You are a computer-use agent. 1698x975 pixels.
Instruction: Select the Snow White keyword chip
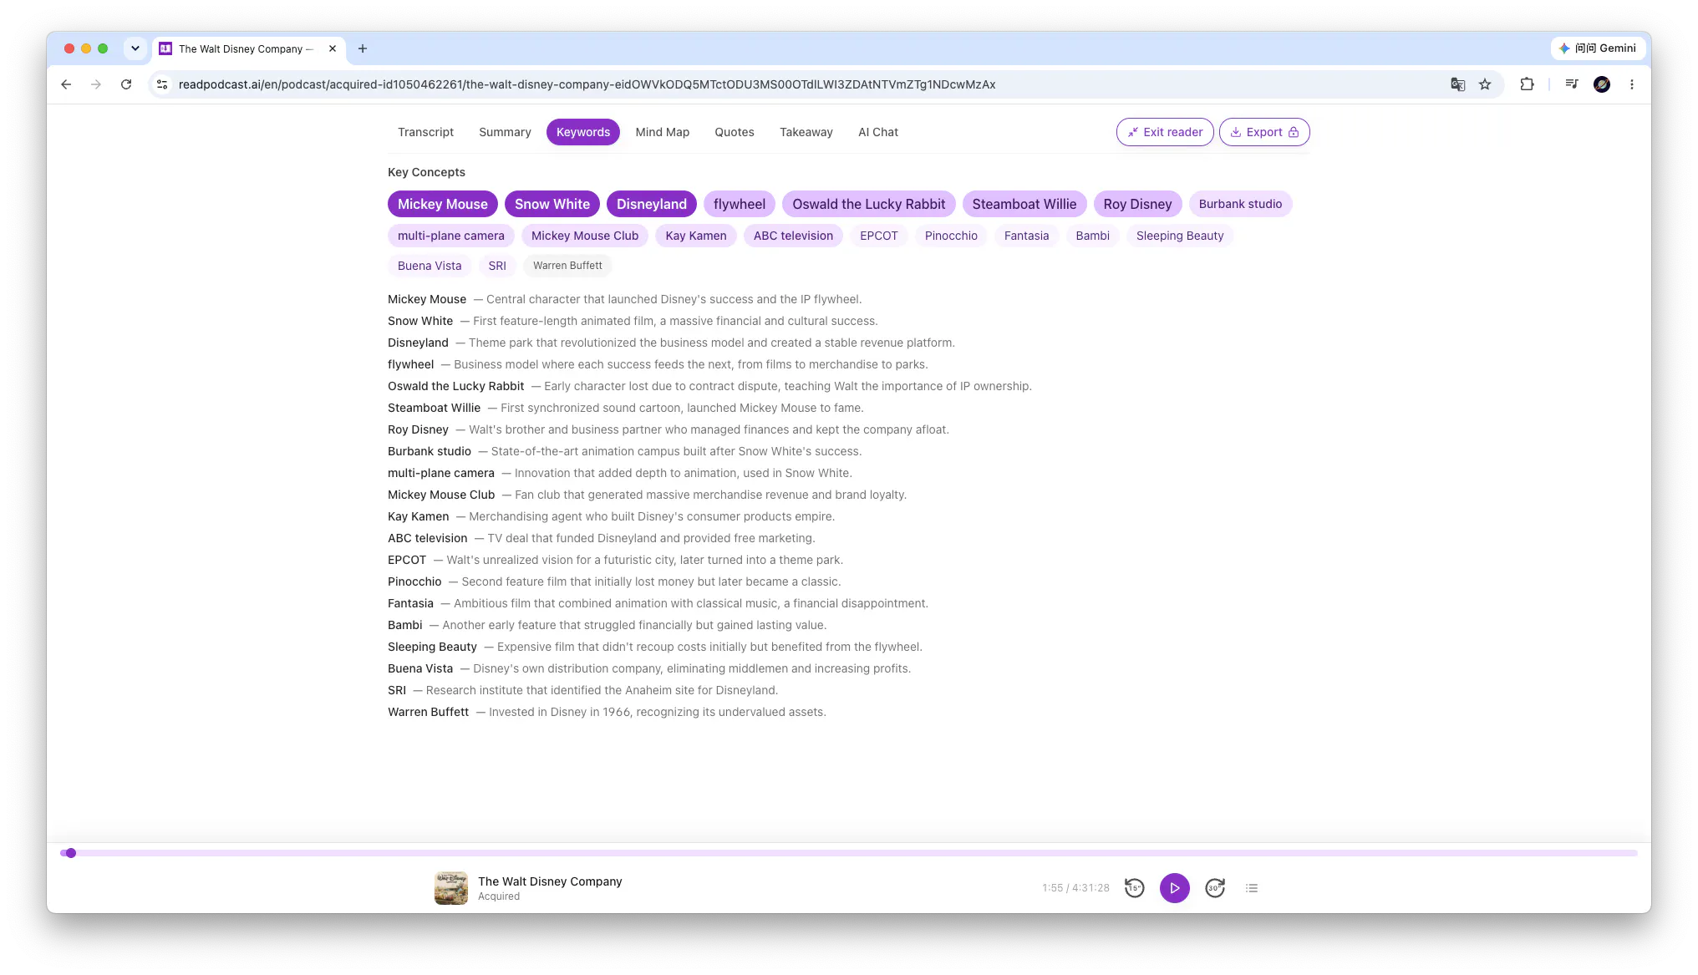(x=552, y=204)
